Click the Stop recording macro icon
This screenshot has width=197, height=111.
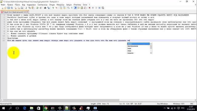click(93, 8)
